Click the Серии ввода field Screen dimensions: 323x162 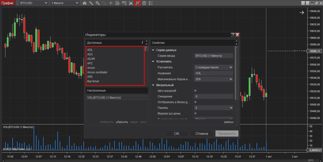214,56
